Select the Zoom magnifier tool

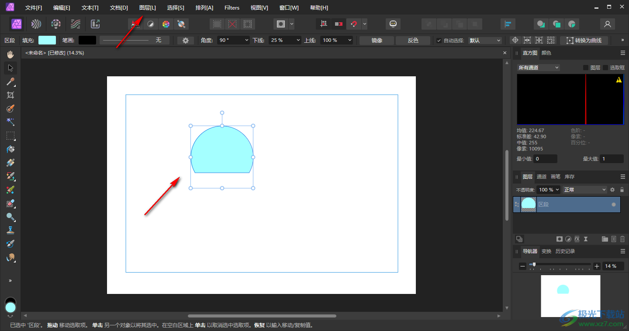[x=10, y=217]
